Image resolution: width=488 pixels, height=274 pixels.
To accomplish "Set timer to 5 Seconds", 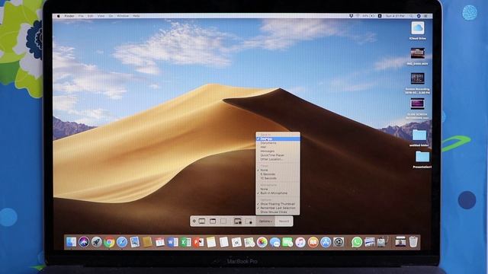I will coord(278,174).
